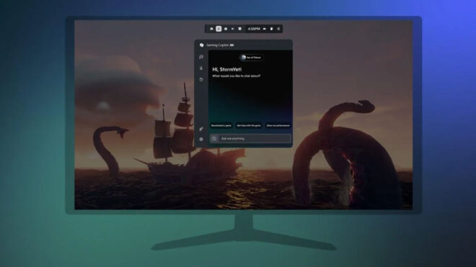Screen dimensions: 476x267
Task: Open the Game Bar settings gear icon
Action: tap(278, 29)
